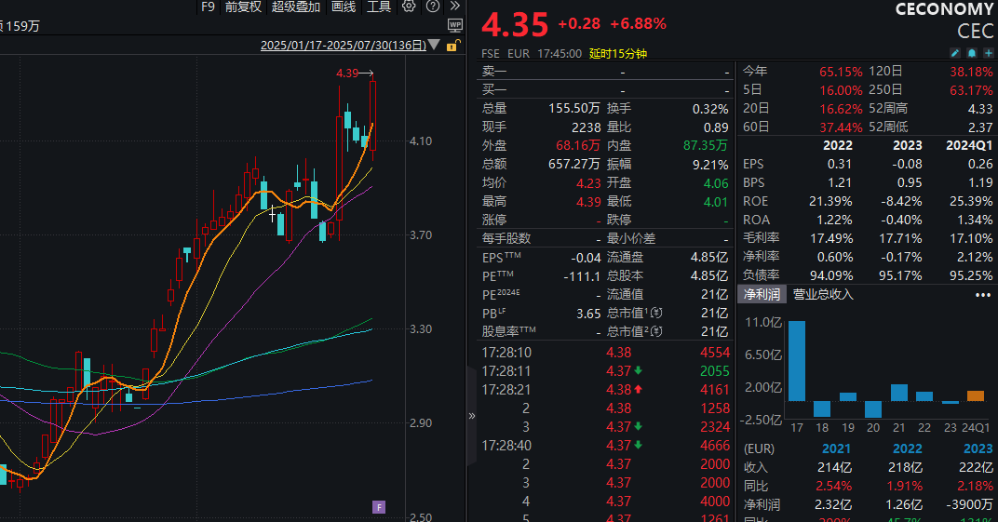The image size is (998, 522).
Task: Click the 2024Q1 column header
Action: 969,145
